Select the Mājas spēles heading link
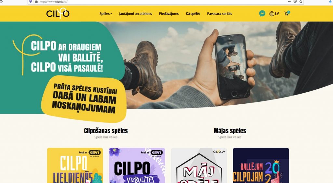333x183 pixels. [x=230, y=131]
